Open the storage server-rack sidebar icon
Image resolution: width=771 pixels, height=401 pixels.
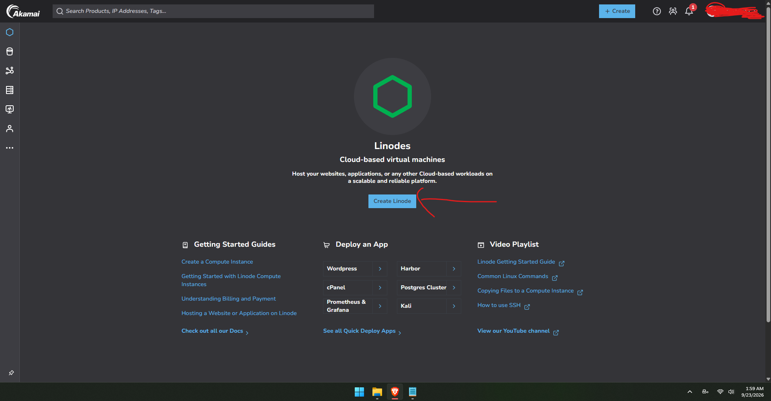pos(10,90)
